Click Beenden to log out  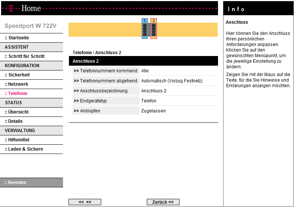click(x=15, y=183)
